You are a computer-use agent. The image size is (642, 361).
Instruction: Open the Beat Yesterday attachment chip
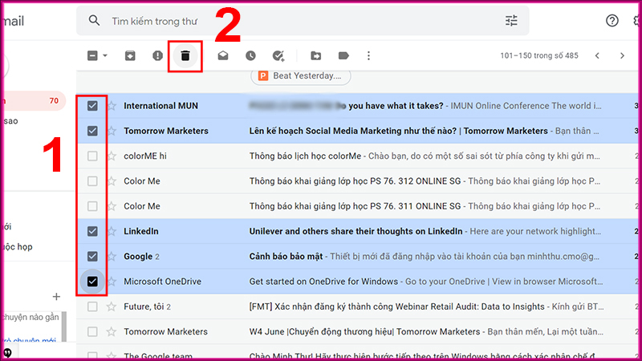300,76
